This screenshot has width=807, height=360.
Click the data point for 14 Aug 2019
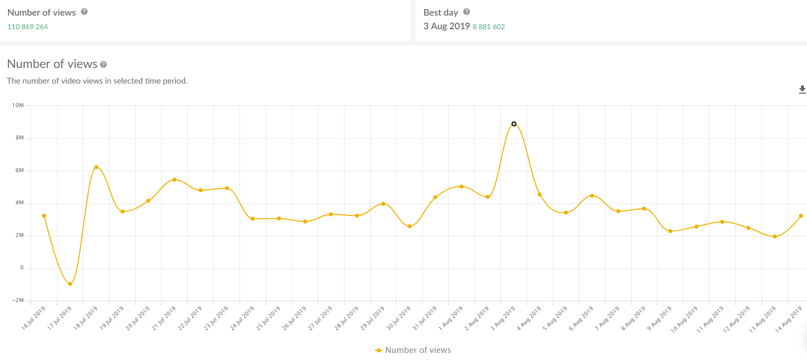801,216
